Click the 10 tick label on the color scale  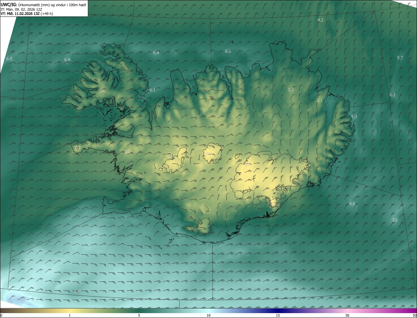pos(208,316)
